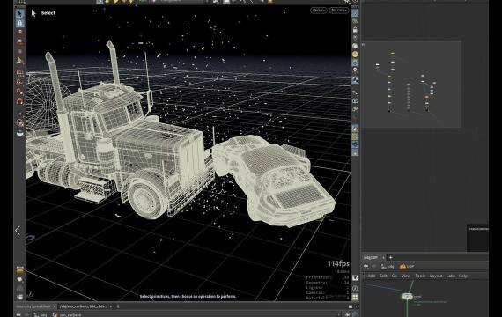Screen dimensions: 502x317
Task: Click the yellow sphere icon in the right display toolbar
Action: coord(355,55)
